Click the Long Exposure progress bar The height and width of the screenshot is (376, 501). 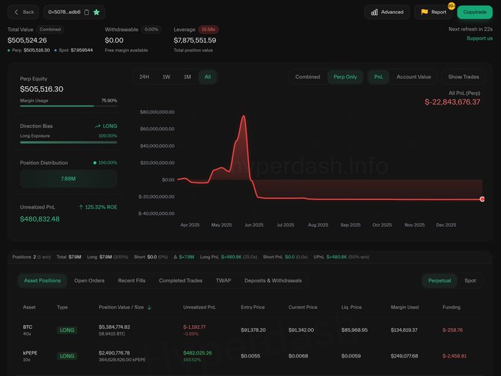point(69,142)
